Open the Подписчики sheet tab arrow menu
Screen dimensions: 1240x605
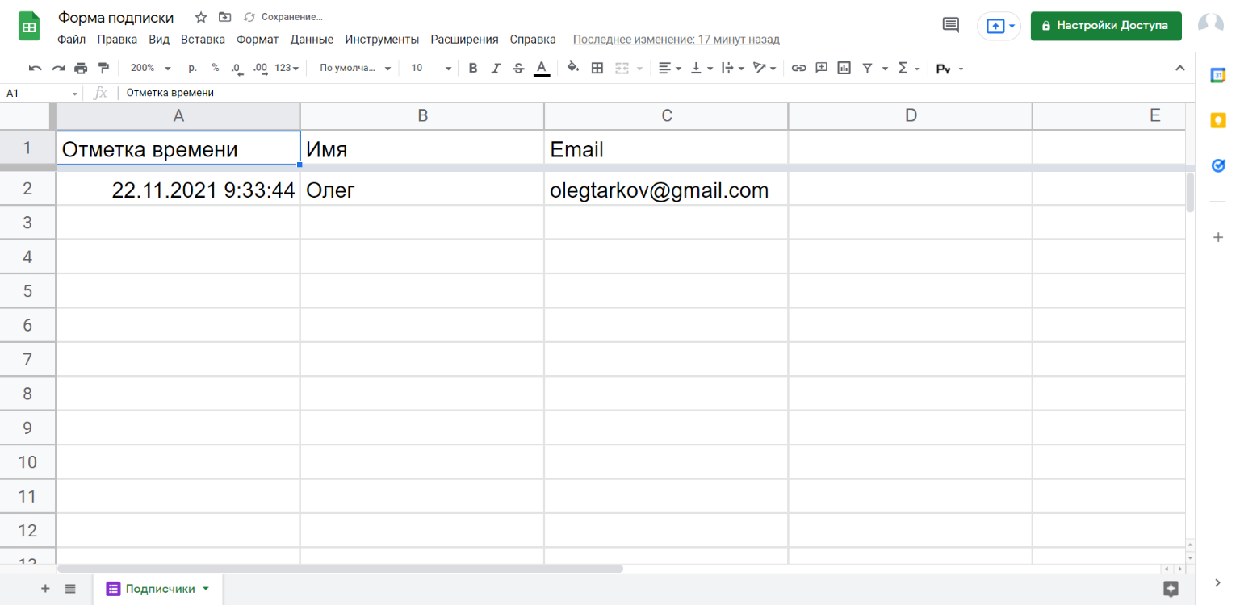(206, 589)
